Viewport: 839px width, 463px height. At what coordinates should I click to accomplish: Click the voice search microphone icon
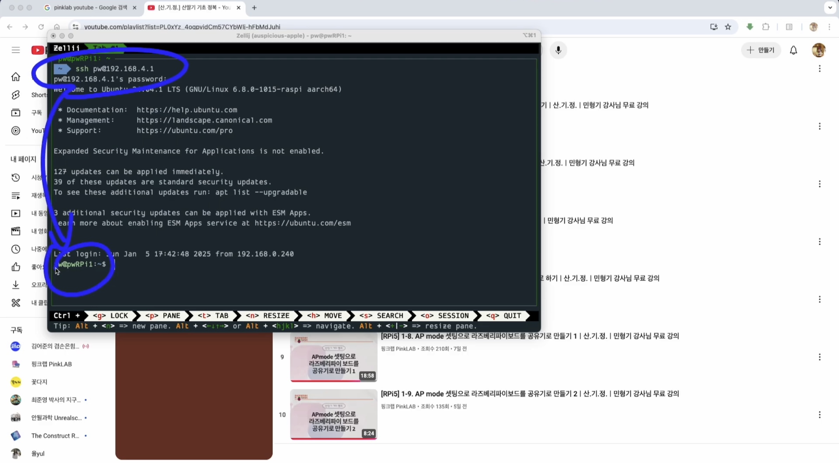click(558, 50)
